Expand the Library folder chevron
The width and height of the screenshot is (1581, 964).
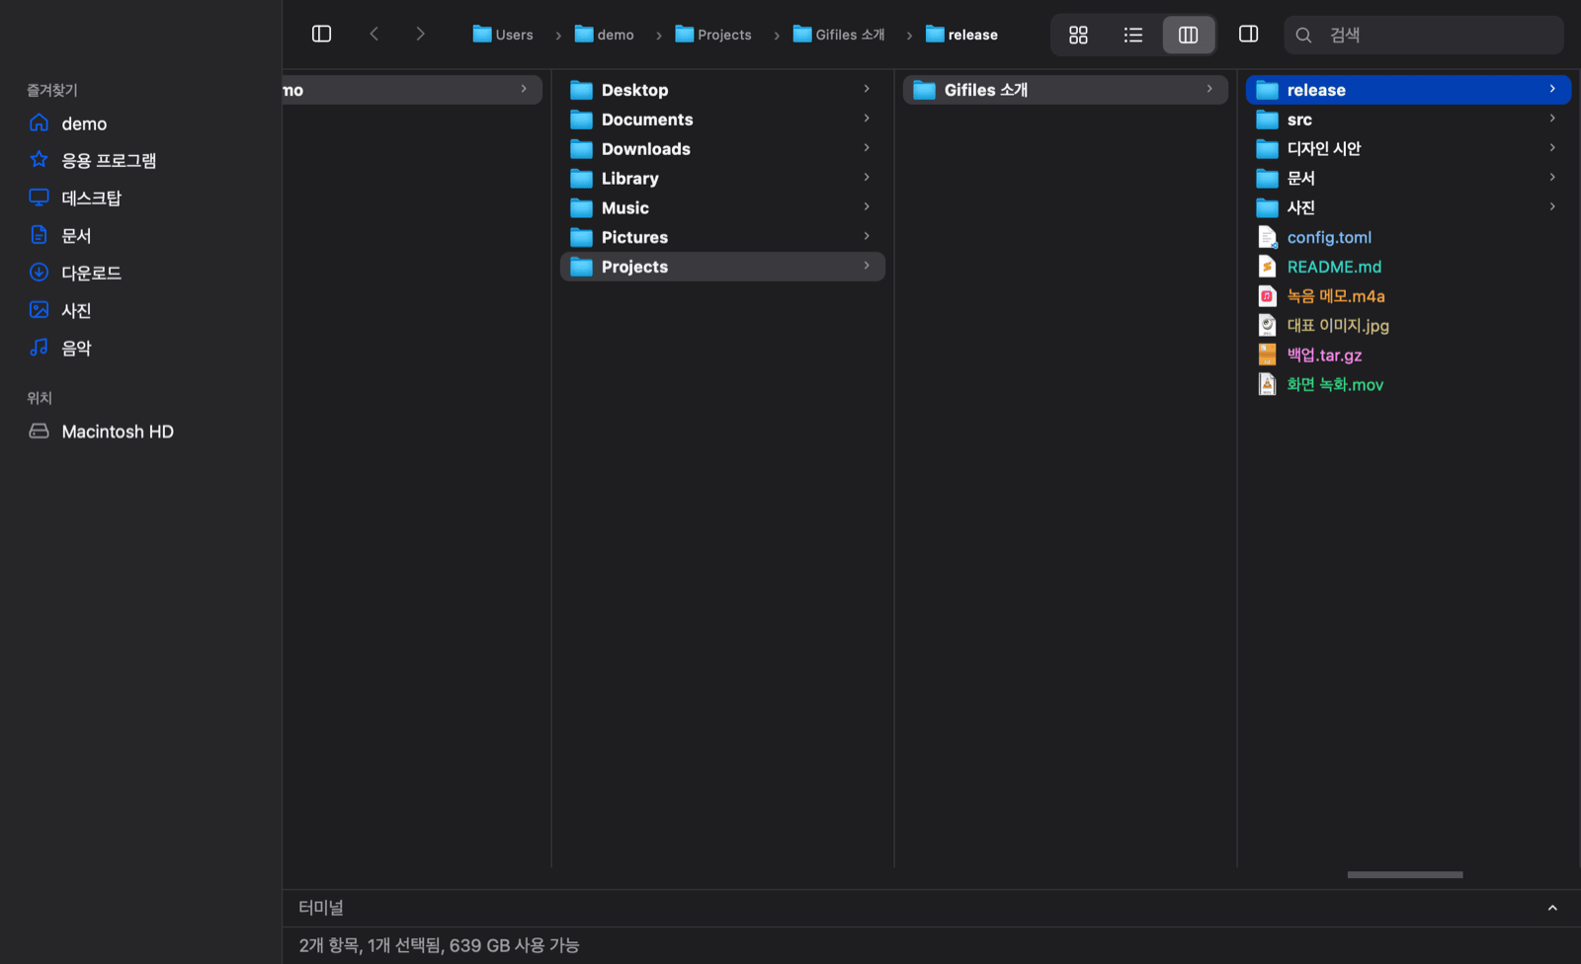(x=867, y=178)
